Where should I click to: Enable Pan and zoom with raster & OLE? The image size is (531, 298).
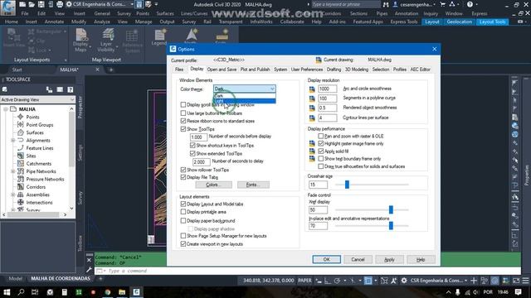click(321, 136)
